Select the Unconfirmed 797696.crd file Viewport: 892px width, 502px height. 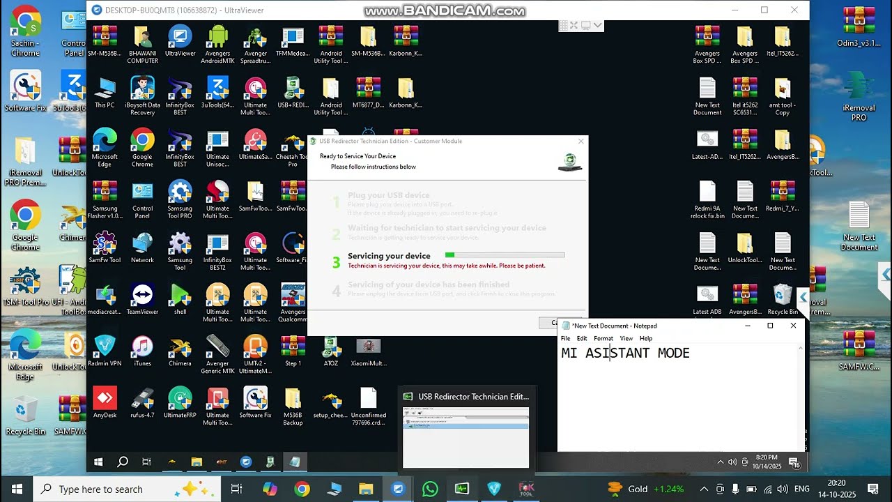coord(368,406)
